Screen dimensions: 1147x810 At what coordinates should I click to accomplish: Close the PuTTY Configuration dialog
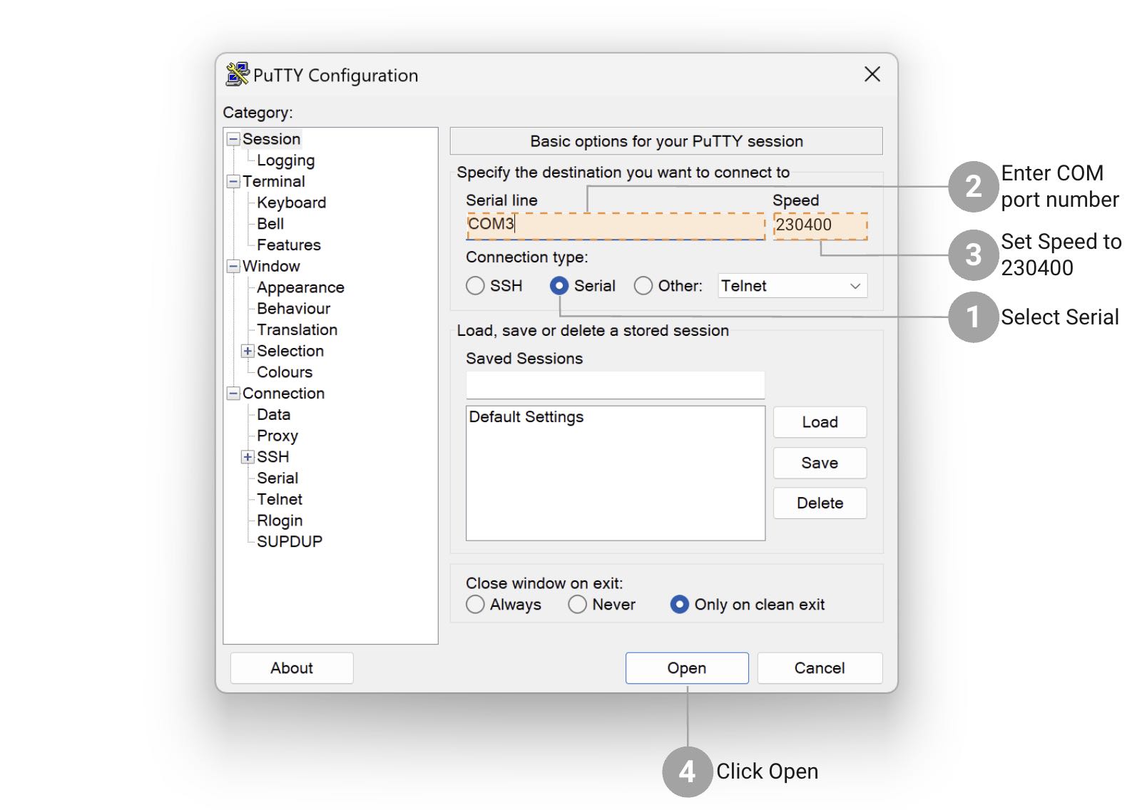pyautogui.click(x=872, y=74)
